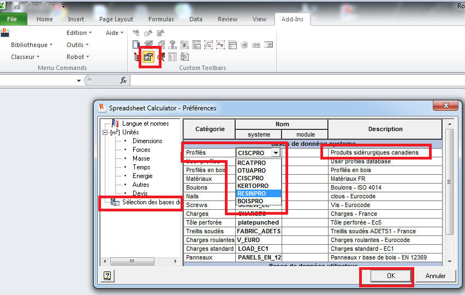
Task: Open the Edition dropdown menu
Action: click(79, 33)
